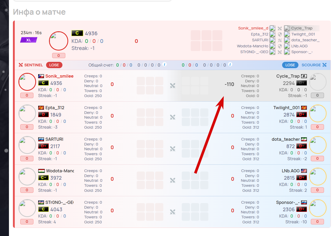This screenshot has width=334, height=236.
Task: Click the crossed swords icon beside SENTINEL label
Action: (21, 65)
